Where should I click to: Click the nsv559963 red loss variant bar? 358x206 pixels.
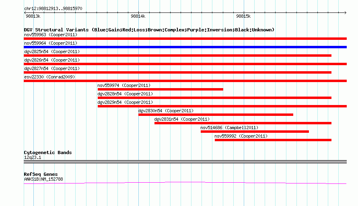coord(185,39)
